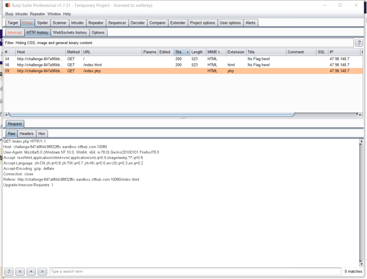Viewport: 367px width, 279px height.
Task: Open the Help menu
Action: (x=67, y=14)
